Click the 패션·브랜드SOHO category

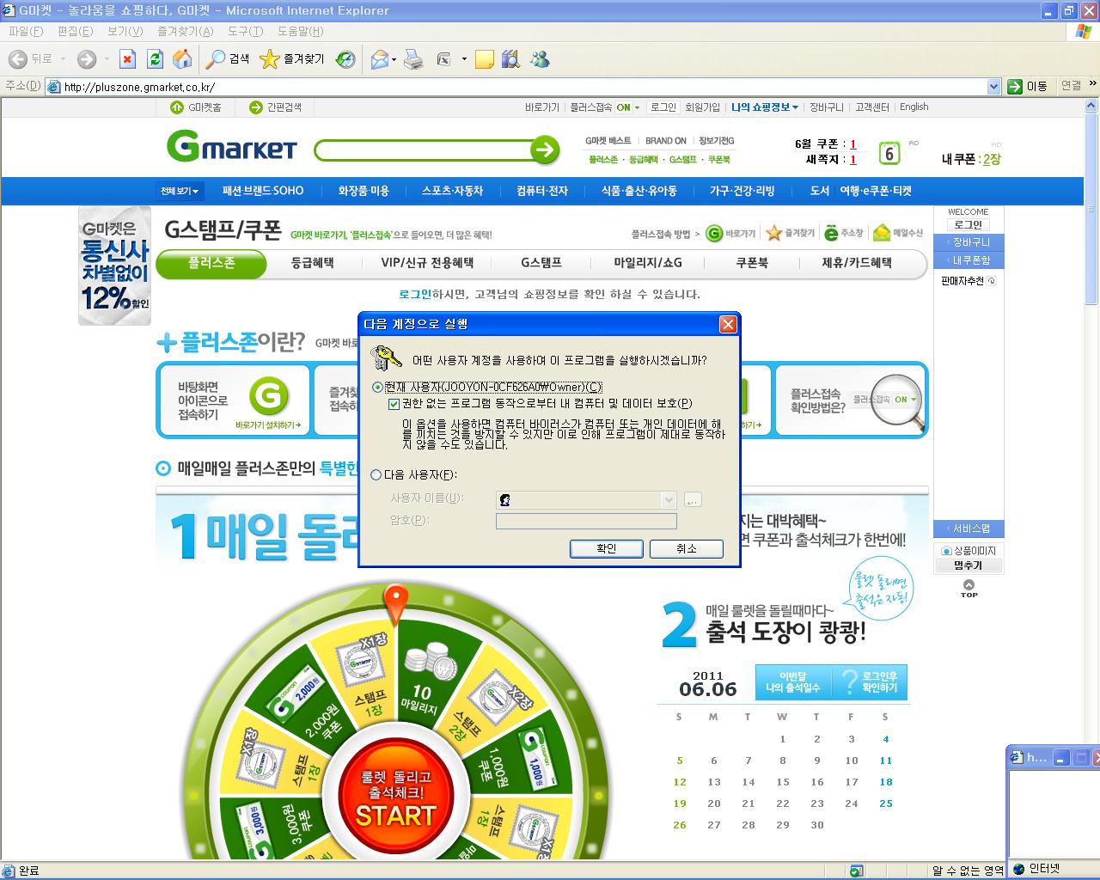point(263,191)
